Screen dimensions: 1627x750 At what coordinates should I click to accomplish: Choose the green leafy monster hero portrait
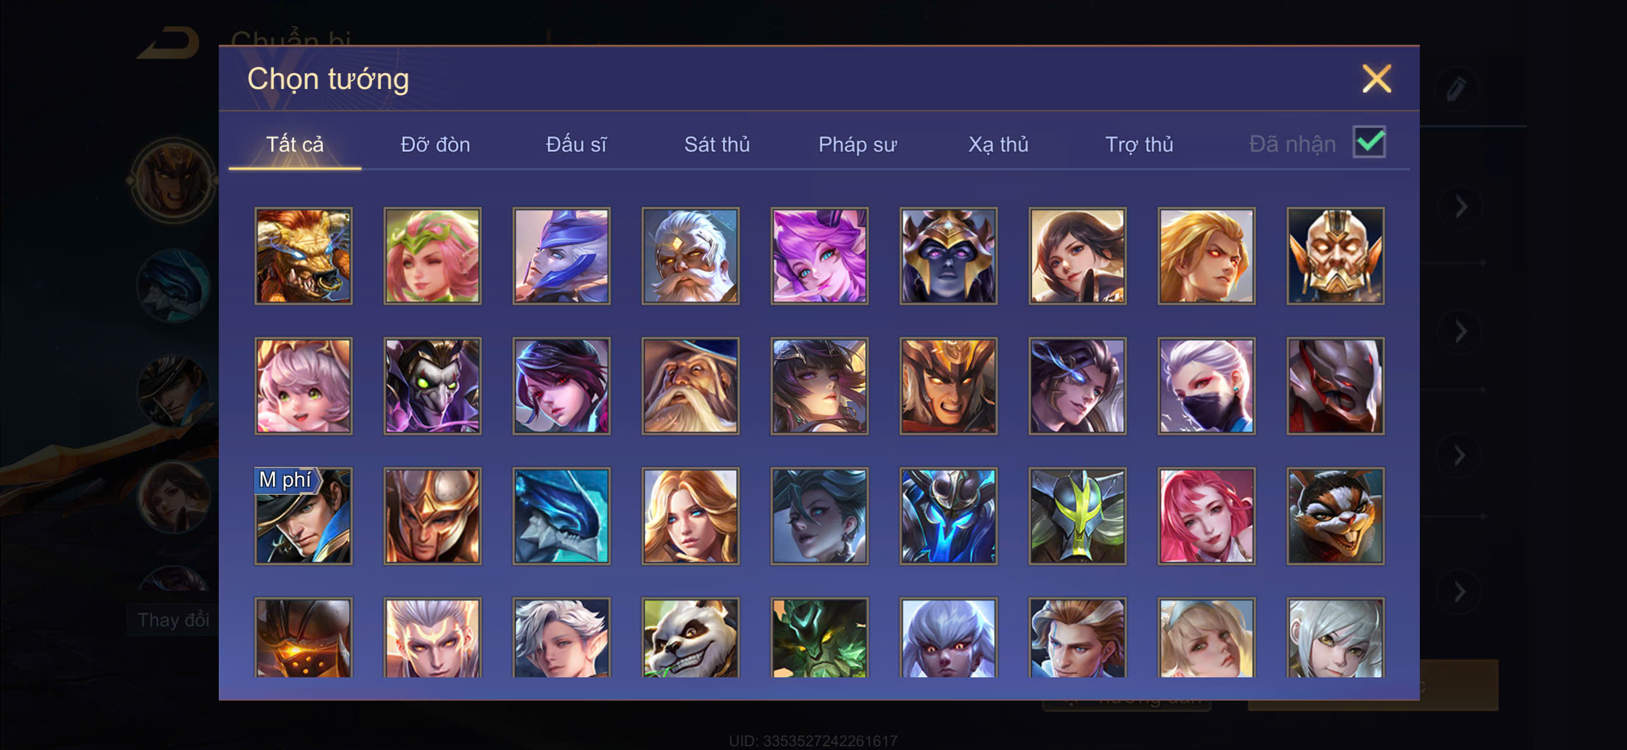(x=819, y=638)
